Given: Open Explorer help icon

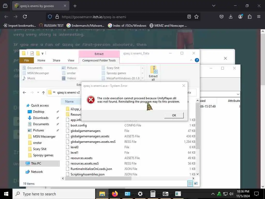Looking at the screenshot, I should click(197, 60).
